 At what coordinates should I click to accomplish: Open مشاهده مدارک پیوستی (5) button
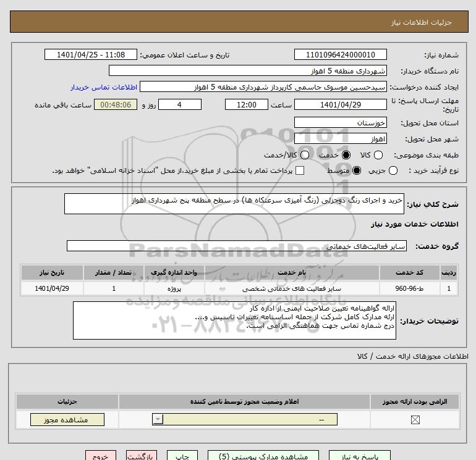[263, 455]
